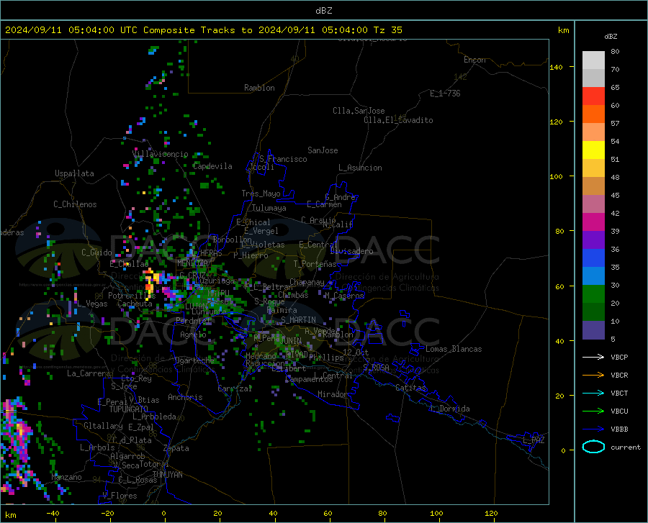Select the green 20 dBZ color swatch
The height and width of the screenshot is (523, 648).
pyautogui.click(x=593, y=294)
